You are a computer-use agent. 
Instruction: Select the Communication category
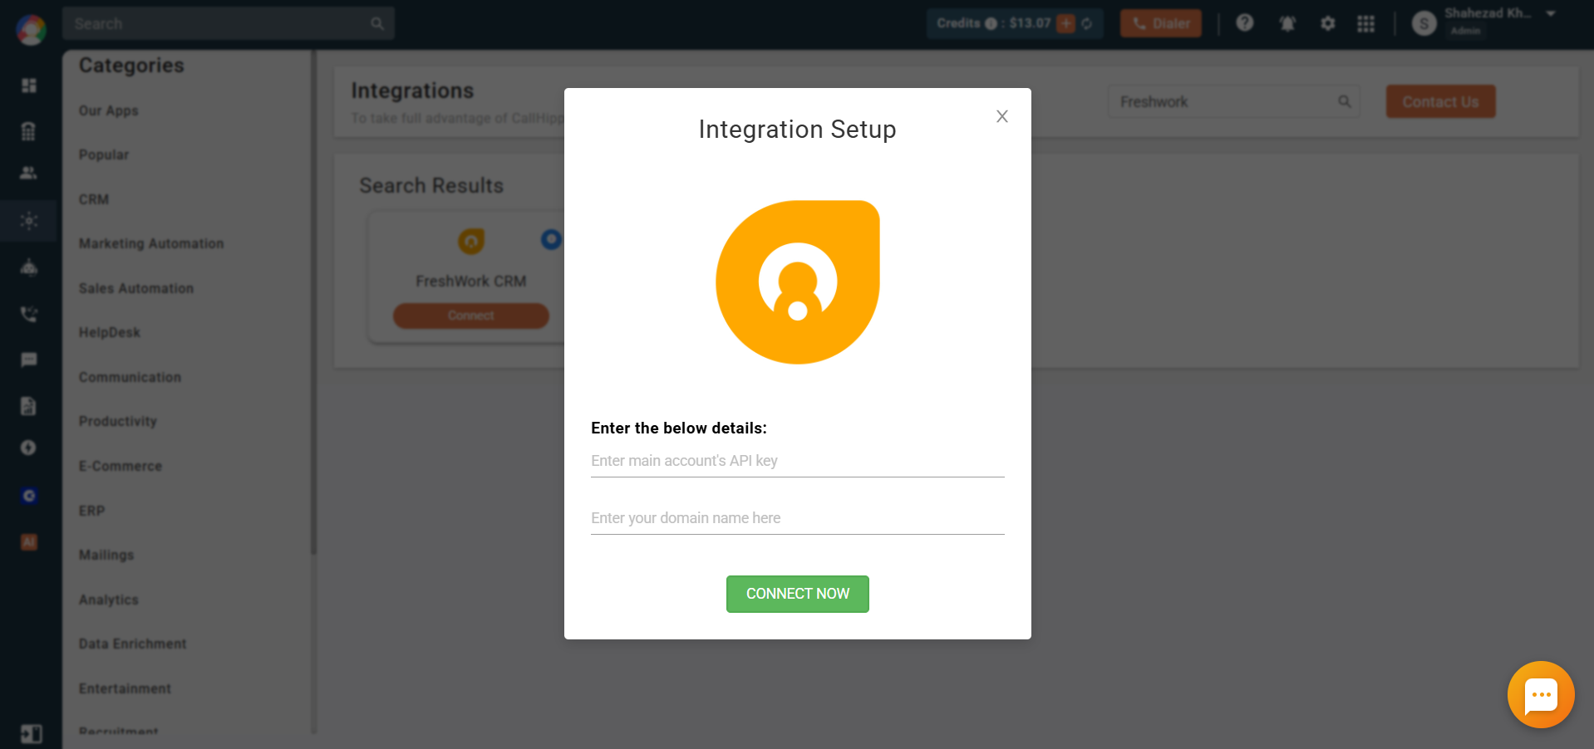[130, 377]
